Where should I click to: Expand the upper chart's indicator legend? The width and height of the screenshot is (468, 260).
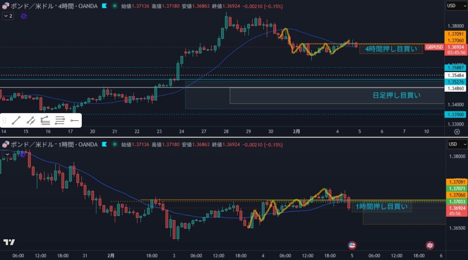(x=8, y=16)
